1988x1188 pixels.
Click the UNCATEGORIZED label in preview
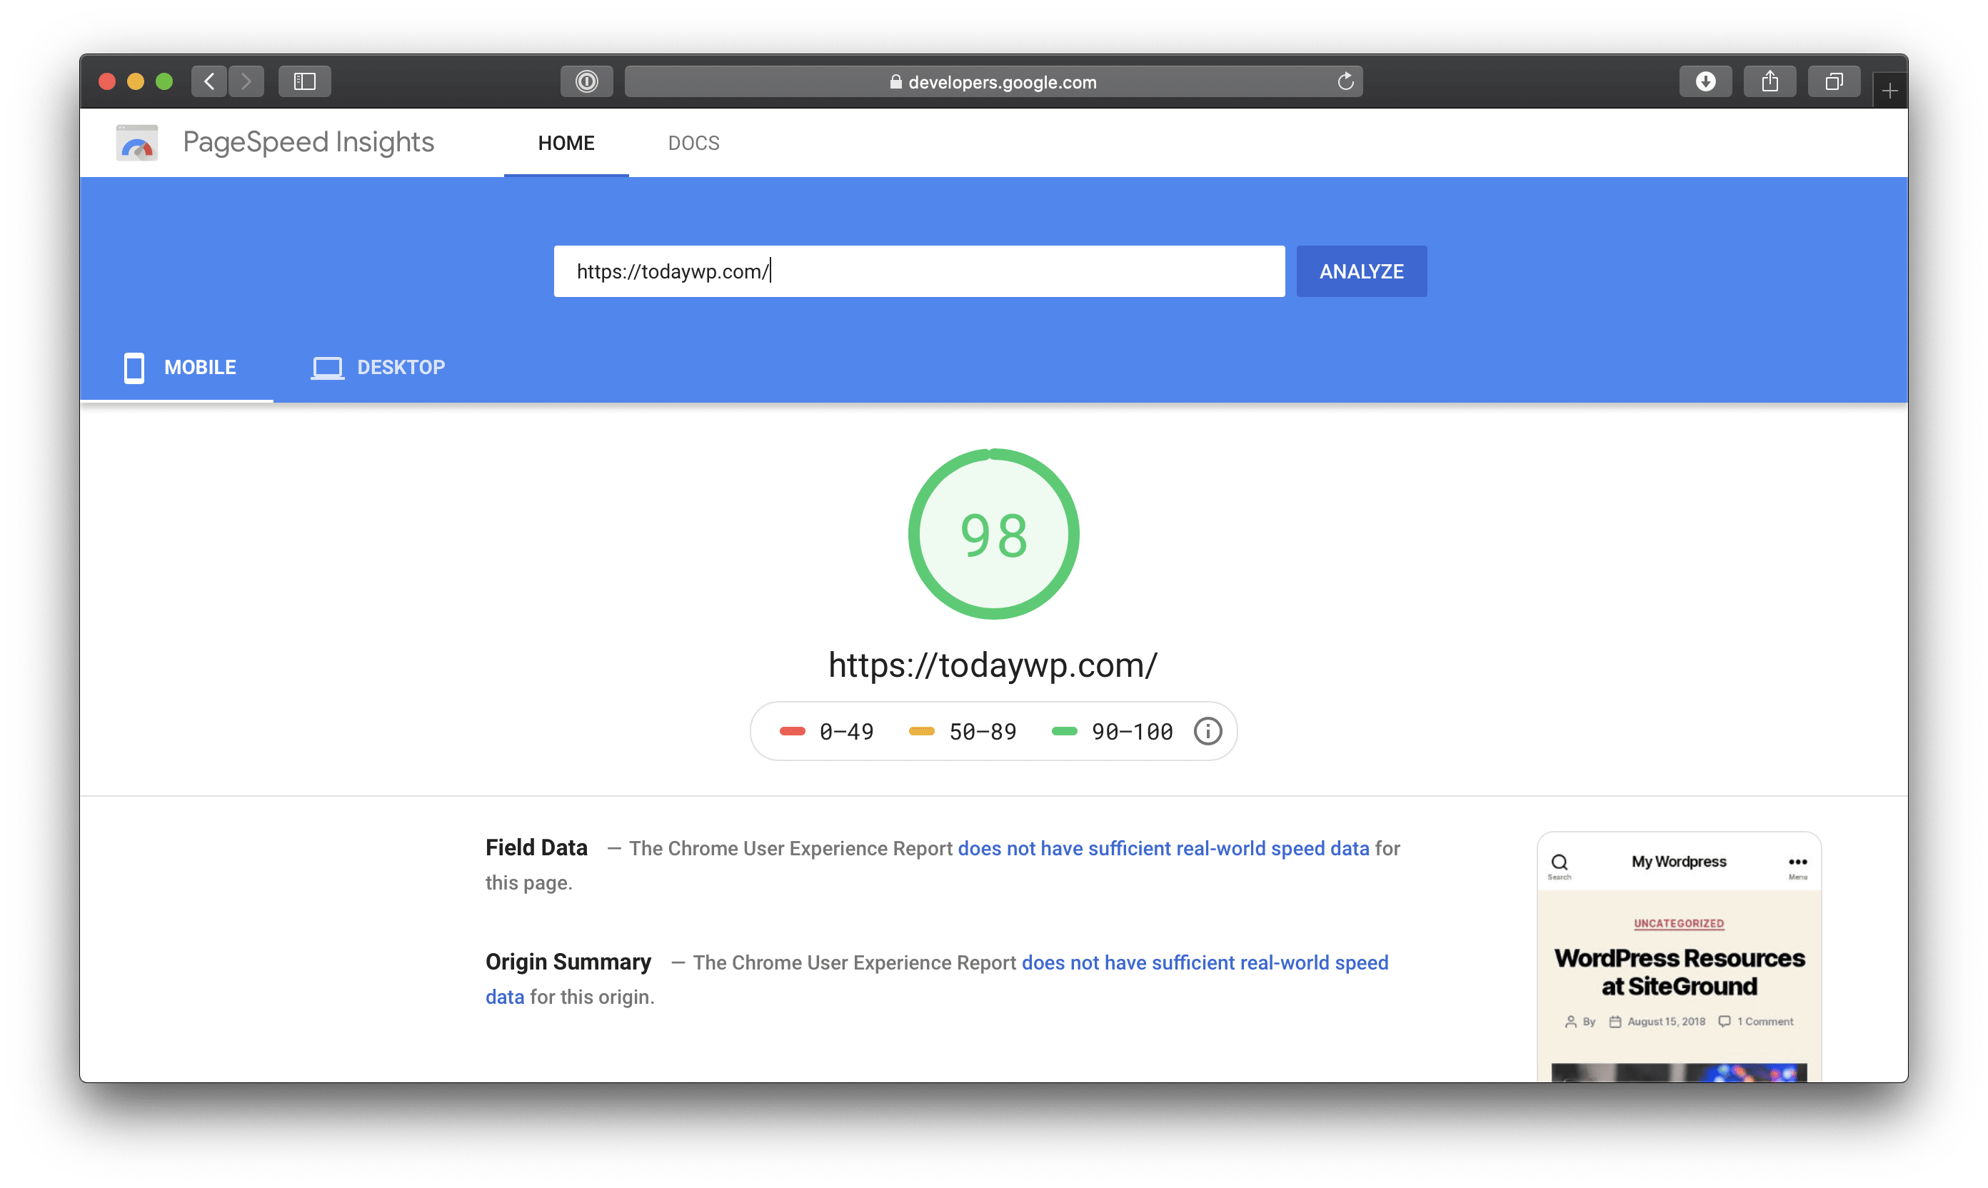[1679, 923]
